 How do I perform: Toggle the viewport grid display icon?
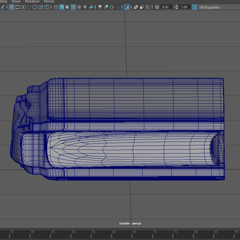(12, 7)
